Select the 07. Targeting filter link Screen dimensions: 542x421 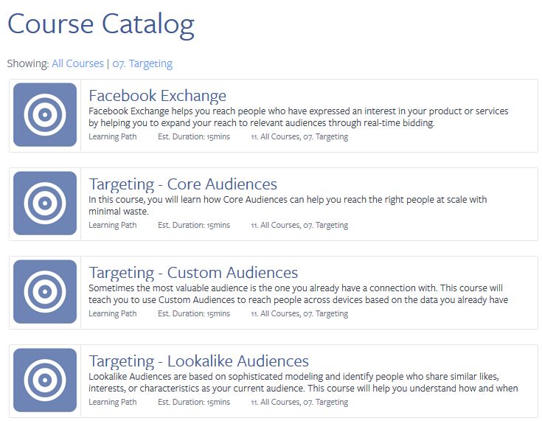coord(142,64)
